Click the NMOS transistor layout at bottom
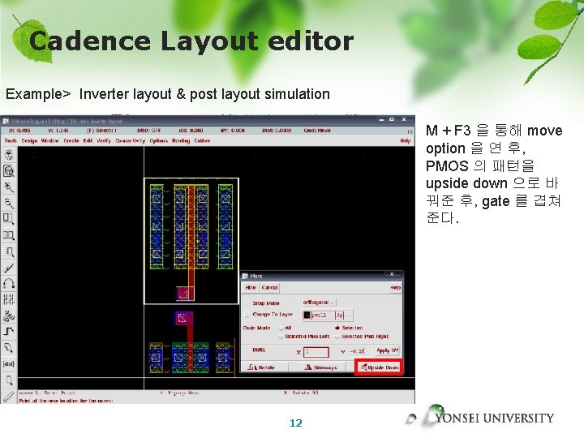The width and height of the screenshot is (584, 438). 191,358
